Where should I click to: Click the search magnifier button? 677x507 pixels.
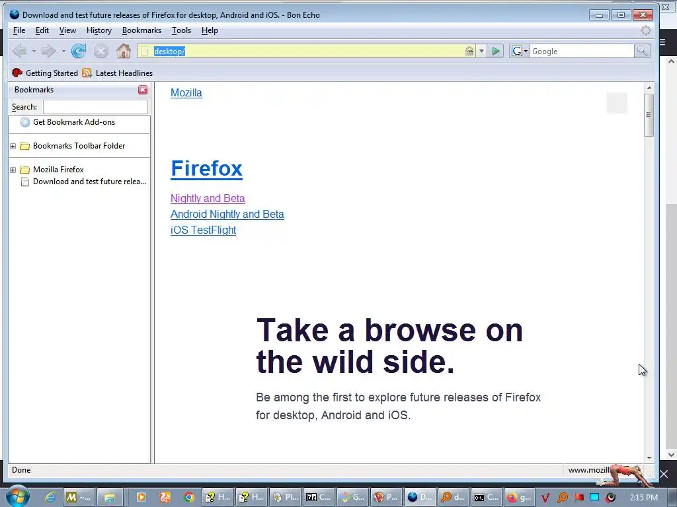coord(643,51)
